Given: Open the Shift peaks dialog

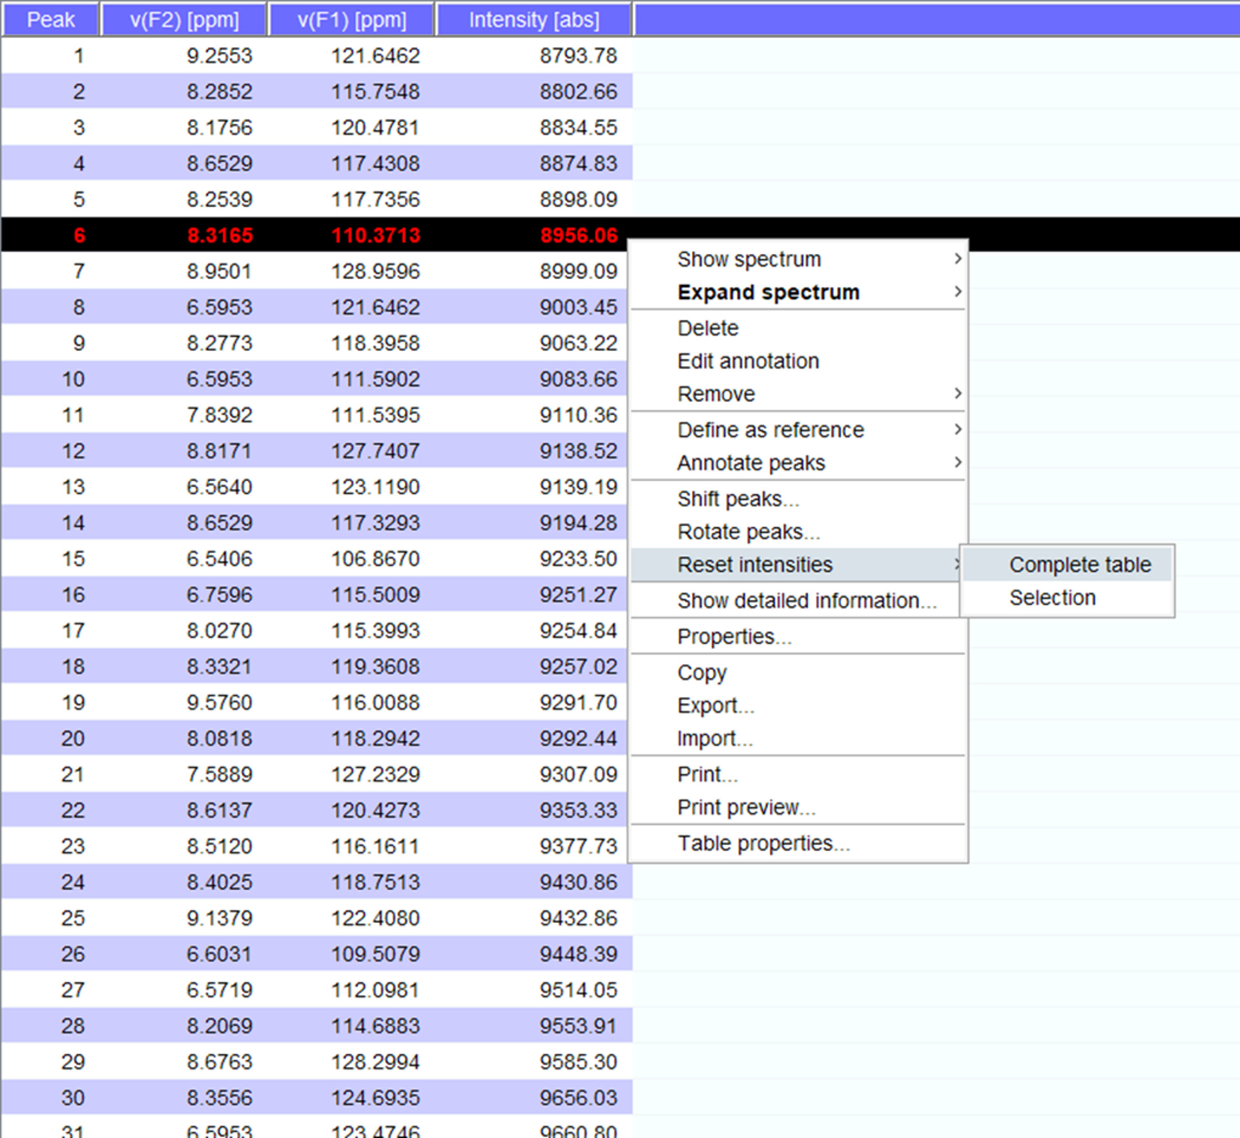Looking at the screenshot, I should pos(738,499).
